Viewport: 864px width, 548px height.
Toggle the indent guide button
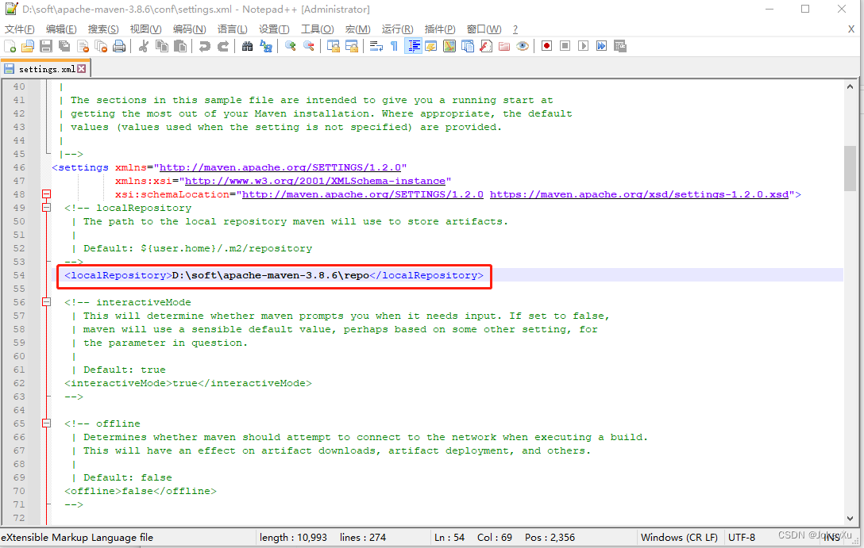pyautogui.click(x=413, y=46)
